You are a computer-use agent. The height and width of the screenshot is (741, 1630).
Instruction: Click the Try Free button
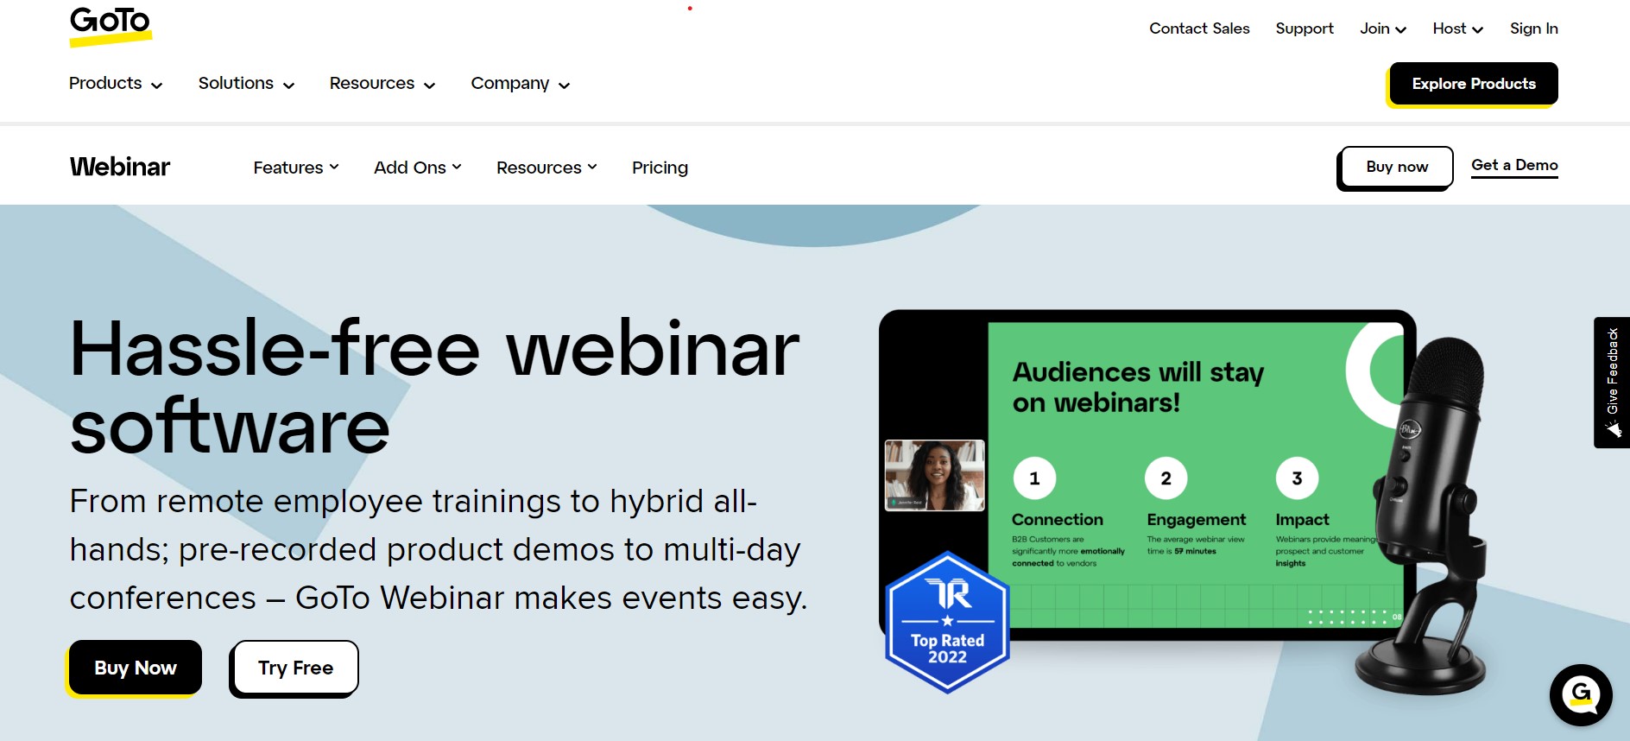[x=295, y=668]
